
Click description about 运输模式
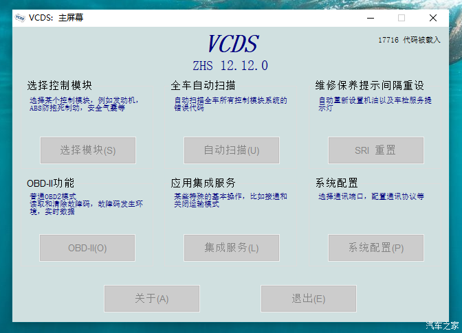coord(230,200)
